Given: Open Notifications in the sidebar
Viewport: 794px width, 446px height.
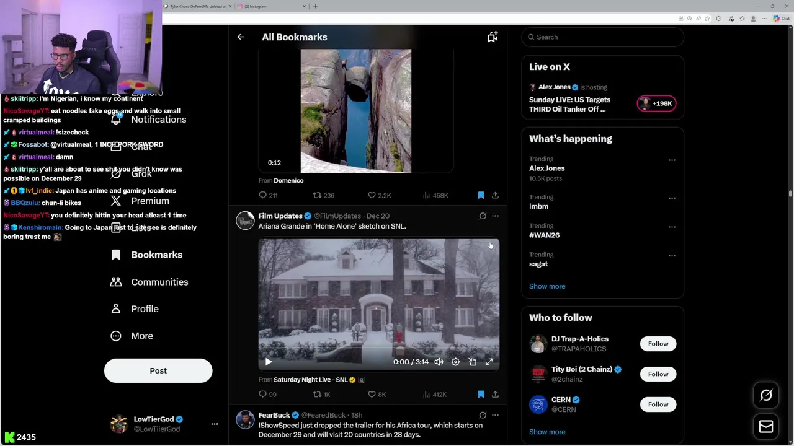Looking at the screenshot, I should coord(148,120).
